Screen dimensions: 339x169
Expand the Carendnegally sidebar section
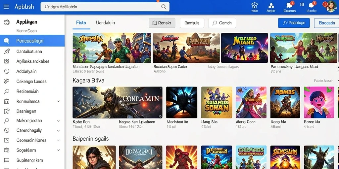(x=58, y=131)
